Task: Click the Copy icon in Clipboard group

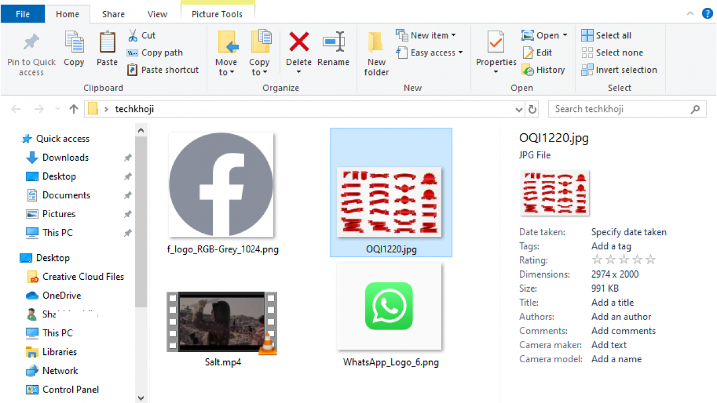Action: tap(74, 42)
